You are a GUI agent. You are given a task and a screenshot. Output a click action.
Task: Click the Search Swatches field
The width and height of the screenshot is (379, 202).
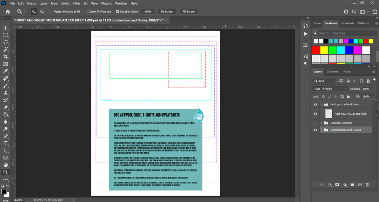point(347,33)
